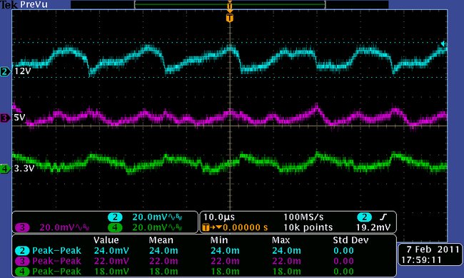Select channel 4 ground marker beside 3.3V
The width and height of the screenshot is (464, 278).
[5, 169]
